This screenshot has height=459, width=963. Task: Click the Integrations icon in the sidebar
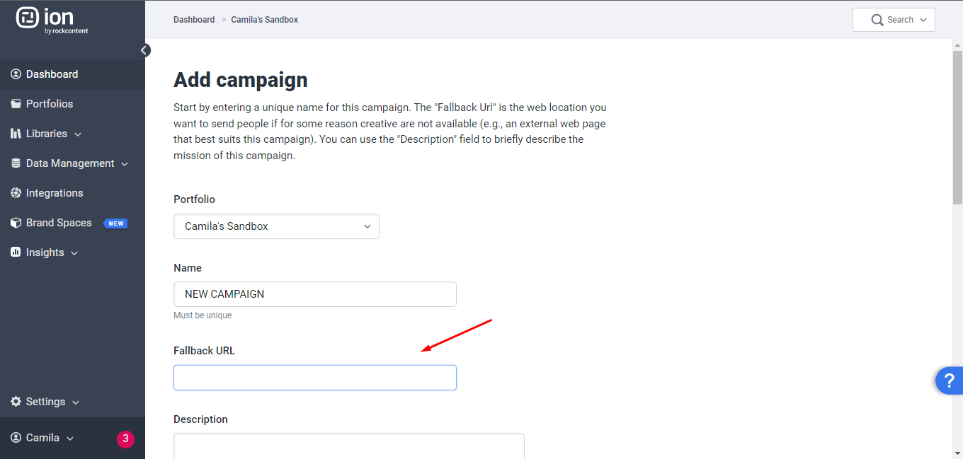pos(16,193)
